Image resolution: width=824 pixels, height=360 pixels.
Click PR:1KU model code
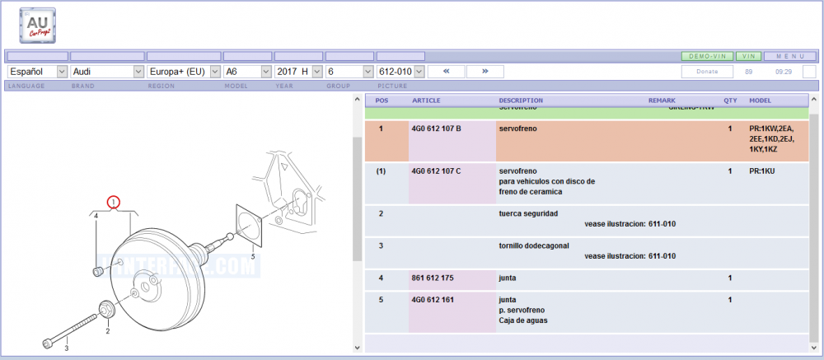tap(764, 171)
